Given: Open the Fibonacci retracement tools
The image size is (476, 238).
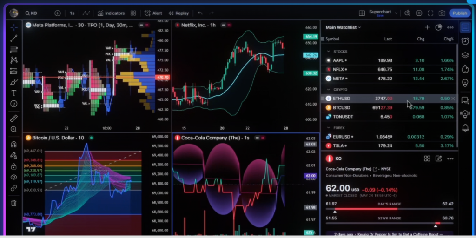Looking at the screenshot, I should click(x=13, y=49).
